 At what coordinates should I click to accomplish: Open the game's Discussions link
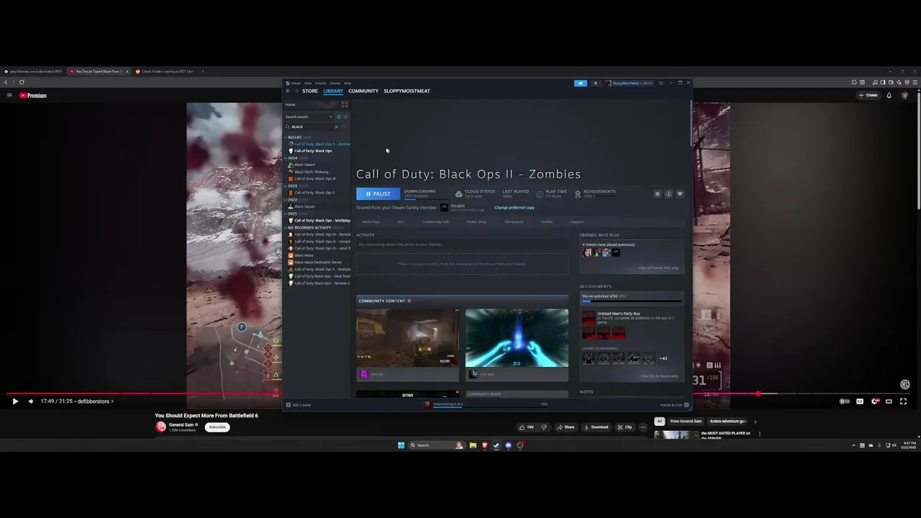[514, 222]
